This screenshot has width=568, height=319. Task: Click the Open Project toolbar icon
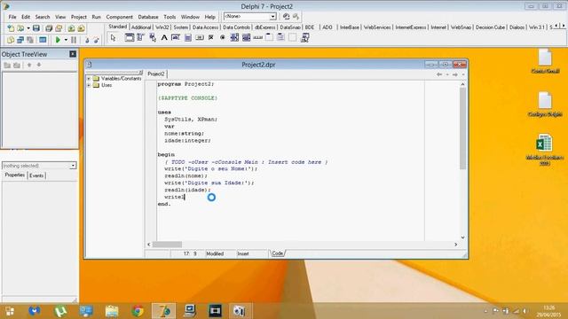(59, 28)
